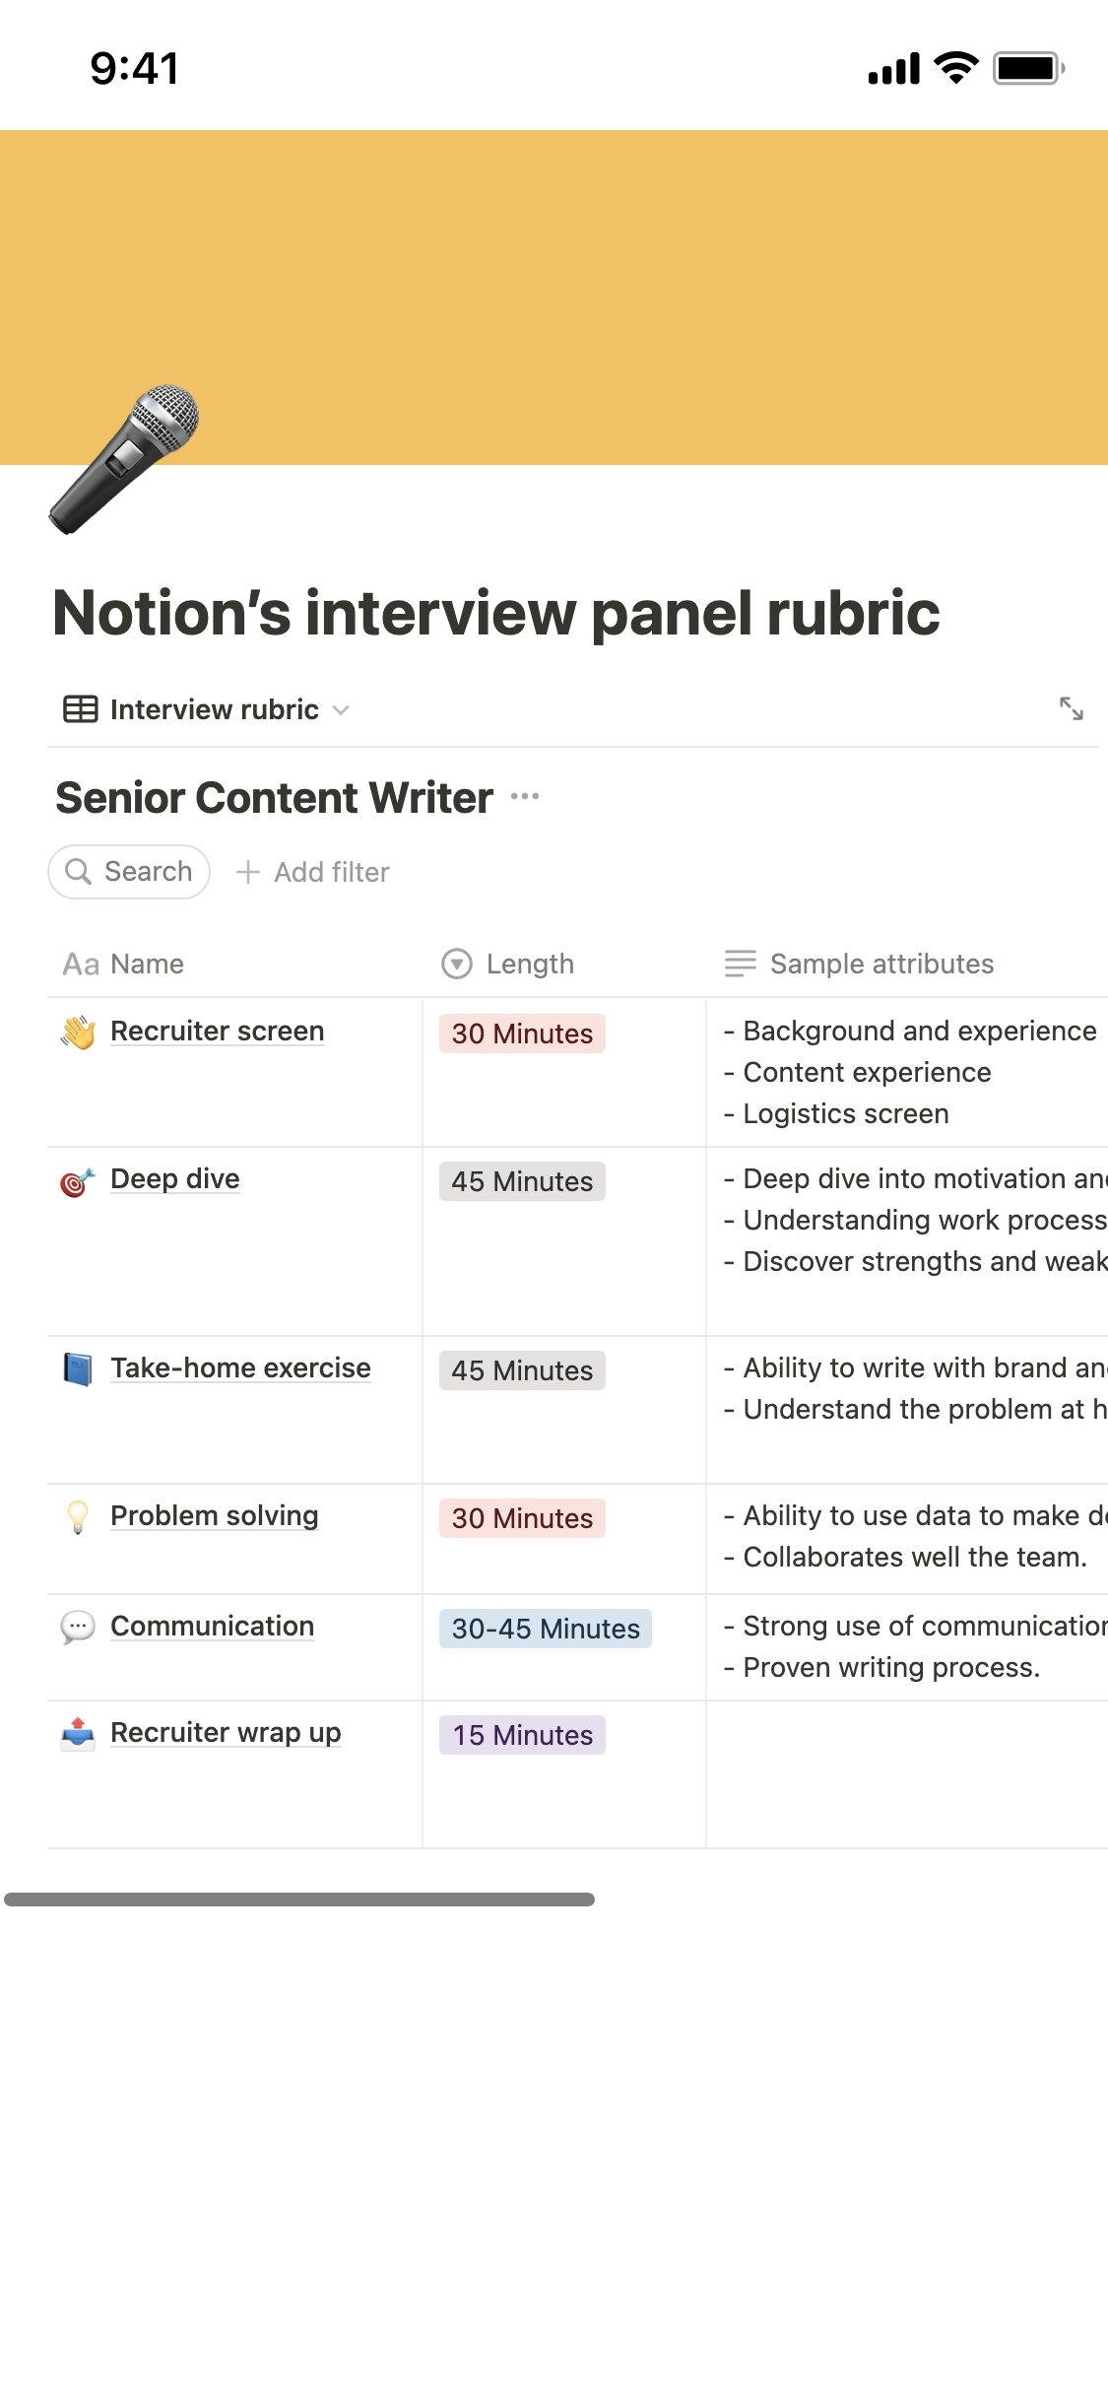Select the 30-45 Minutes blue tag

pos(546,1629)
